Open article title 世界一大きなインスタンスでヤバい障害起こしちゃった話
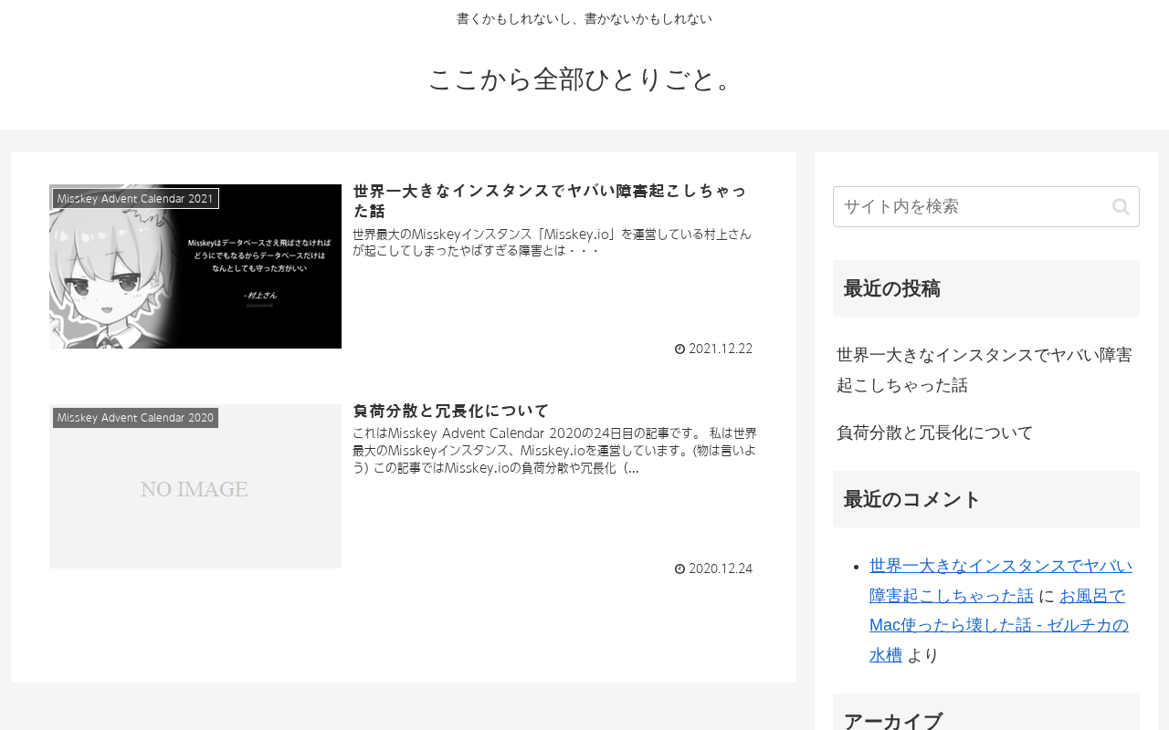Screen dimensions: 1169x730 pyautogui.click(x=550, y=201)
